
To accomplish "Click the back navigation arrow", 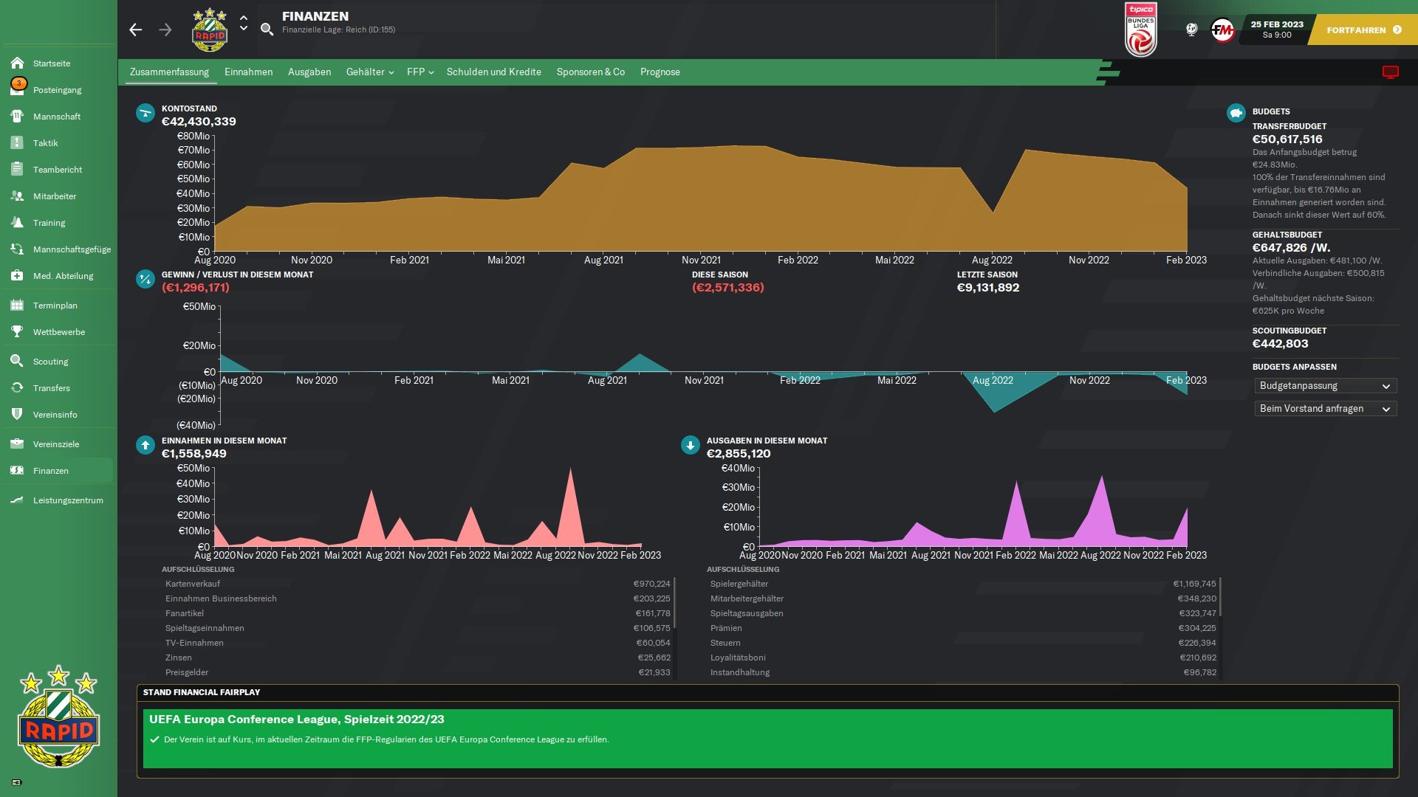I will click(135, 30).
